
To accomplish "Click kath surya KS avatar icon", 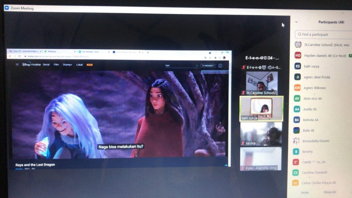I will point(298,66).
